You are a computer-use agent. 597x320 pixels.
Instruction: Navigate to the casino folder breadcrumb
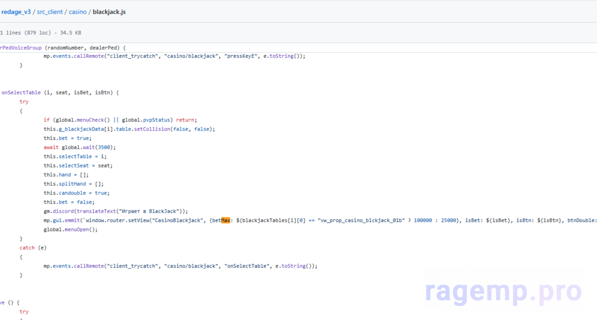[x=78, y=12]
